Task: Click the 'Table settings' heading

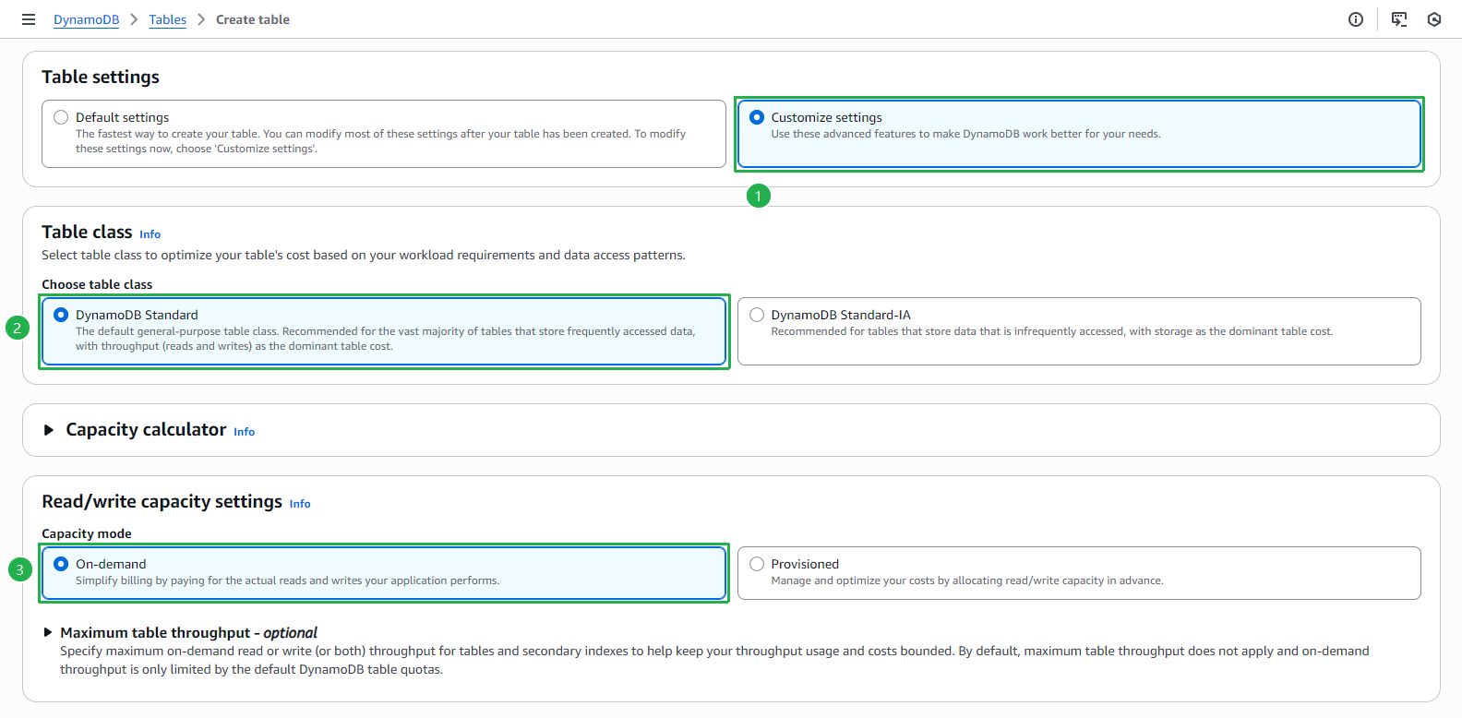Action: 101,77
